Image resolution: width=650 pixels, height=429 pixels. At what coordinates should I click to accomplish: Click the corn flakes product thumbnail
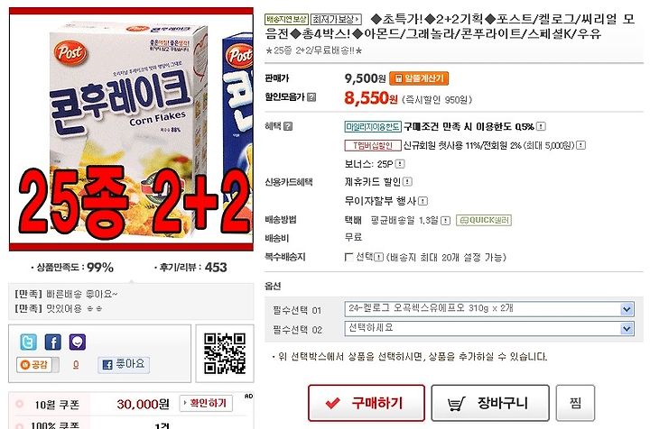pos(131,129)
